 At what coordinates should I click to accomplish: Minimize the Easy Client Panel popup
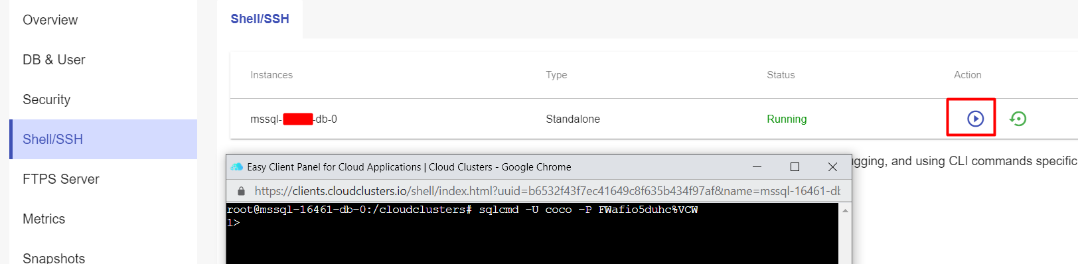(x=757, y=167)
